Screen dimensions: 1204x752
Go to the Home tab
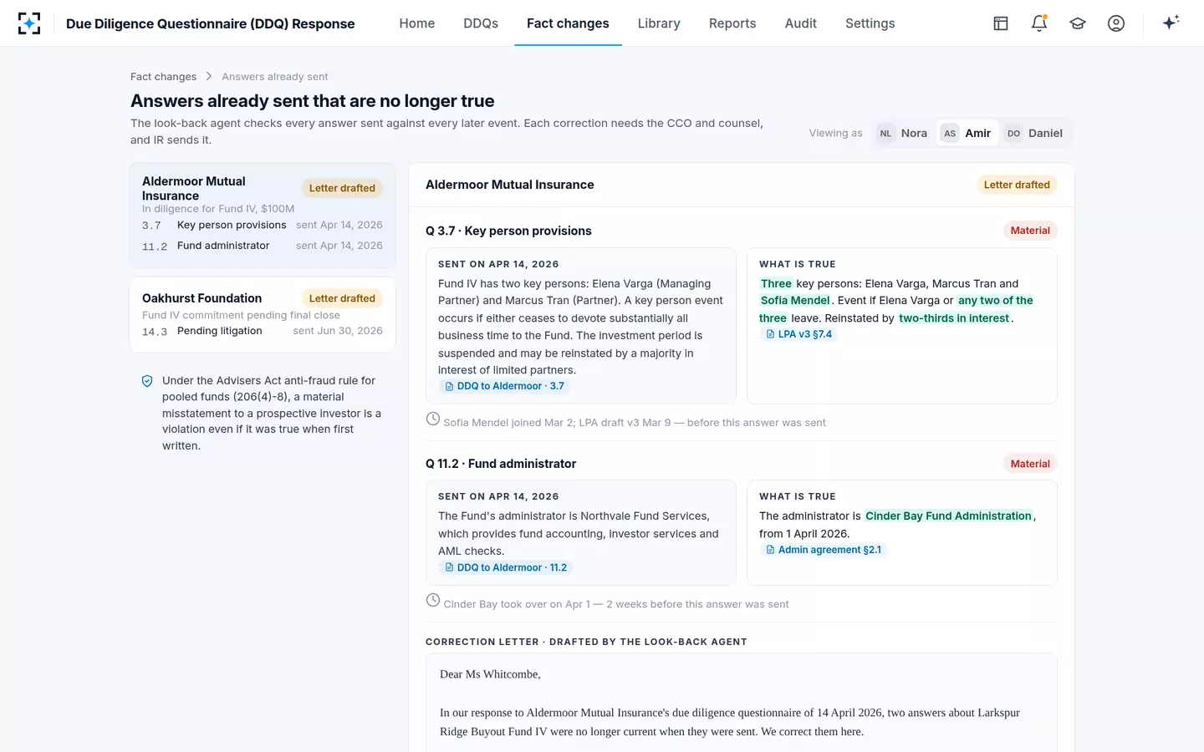tap(416, 23)
